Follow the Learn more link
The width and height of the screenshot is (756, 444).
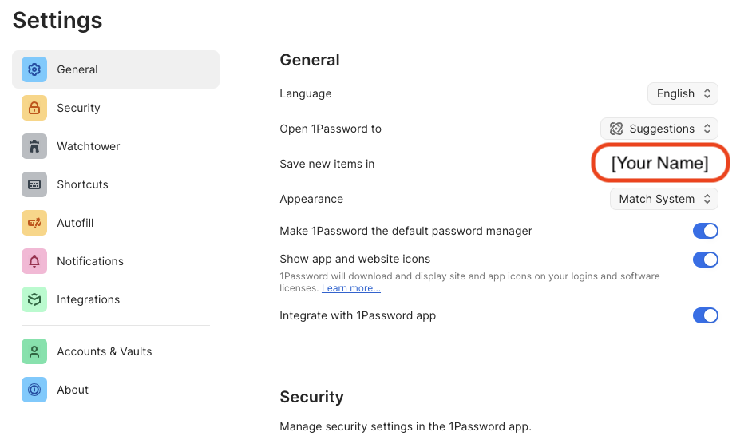(x=351, y=288)
